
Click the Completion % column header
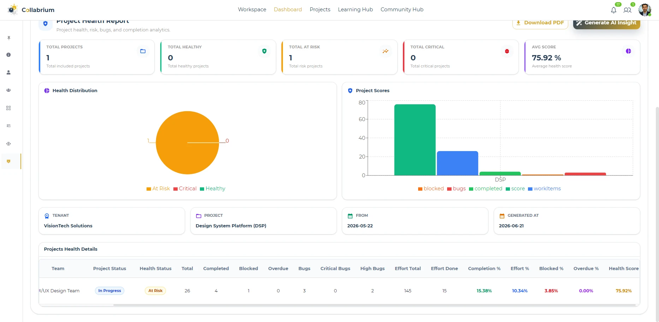(484, 268)
